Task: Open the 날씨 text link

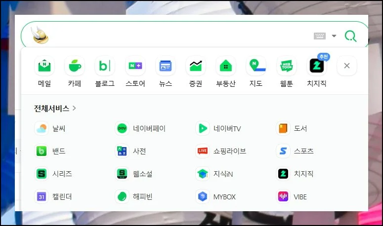Action: [59, 128]
